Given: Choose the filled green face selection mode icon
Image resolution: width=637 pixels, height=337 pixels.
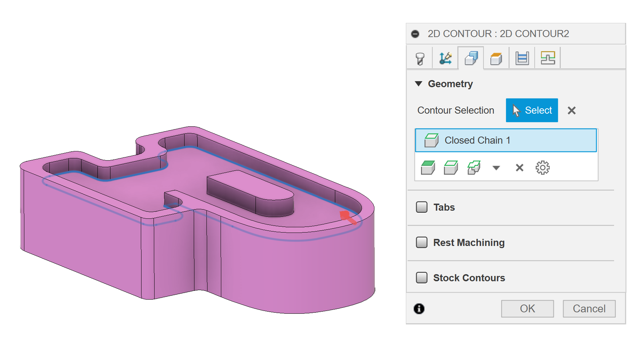Looking at the screenshot, I should pyautogui.click(x=428, y=168).
